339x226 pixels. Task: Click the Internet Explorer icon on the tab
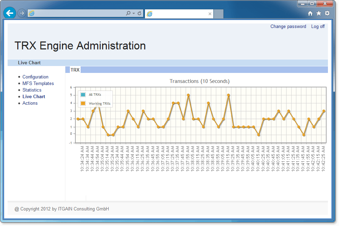click(149, 14)
